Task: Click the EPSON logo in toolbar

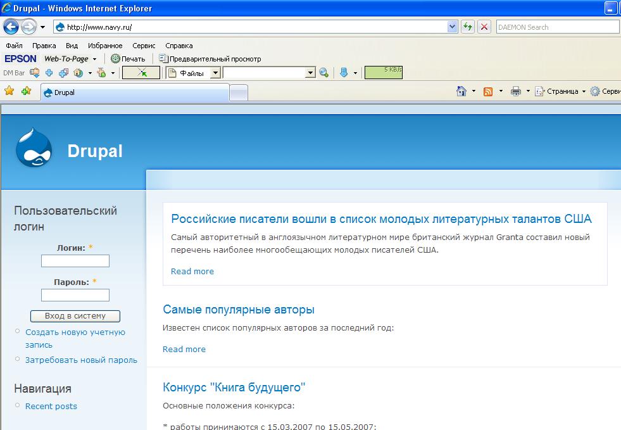Action: (20, 59)
